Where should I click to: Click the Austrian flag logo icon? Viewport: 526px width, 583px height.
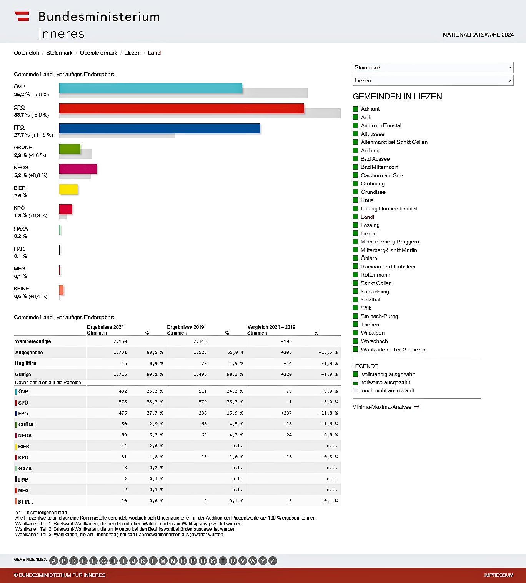(22, 16)
